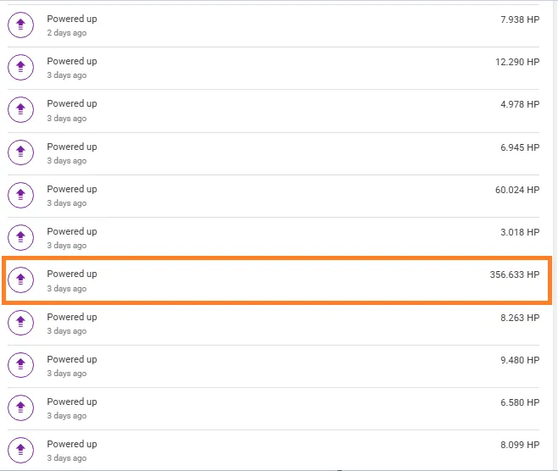Screen dimensions: 558x471
Task: Click the '3 days ago' timestamp in the 6.580 HP row
Action: [x=67, y=416]
